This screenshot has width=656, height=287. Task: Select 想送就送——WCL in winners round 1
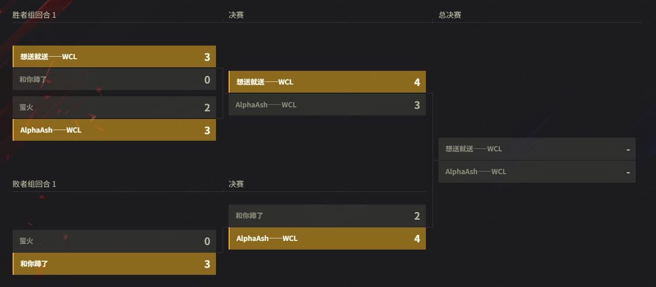[x=114, y=57]
